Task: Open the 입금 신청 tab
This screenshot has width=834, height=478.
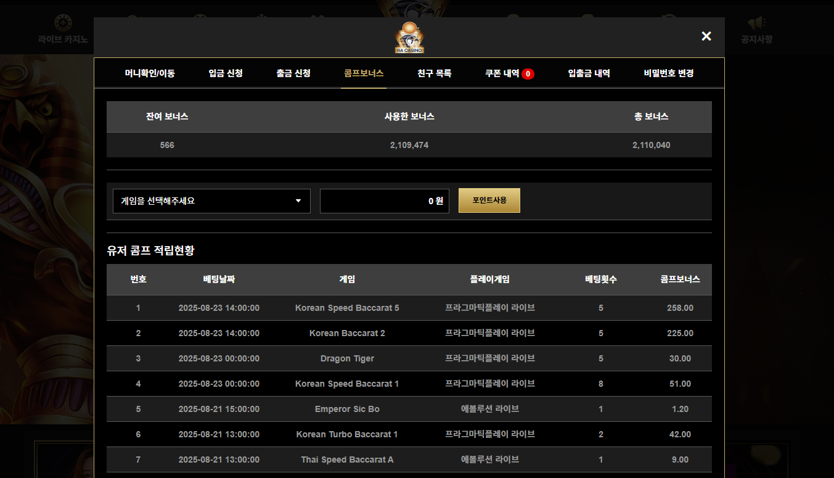Action: click(226, 73)
